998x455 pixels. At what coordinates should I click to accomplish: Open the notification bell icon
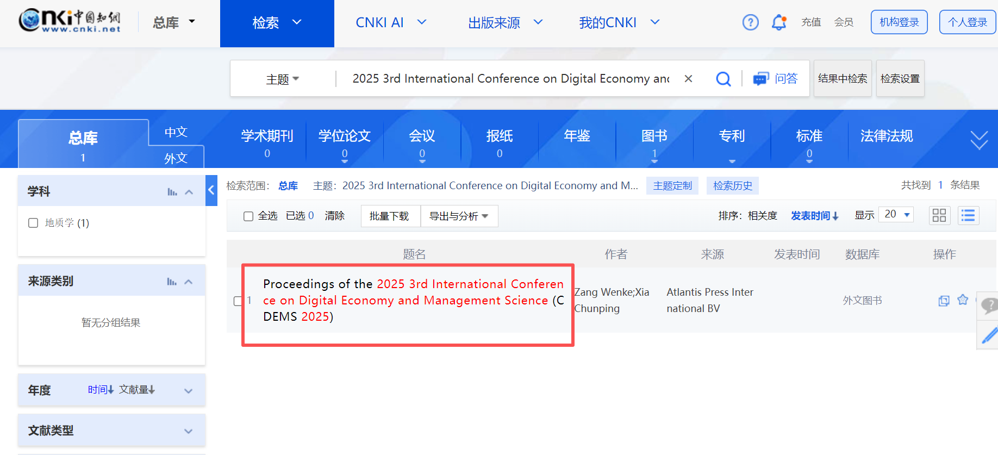[779, 22]
